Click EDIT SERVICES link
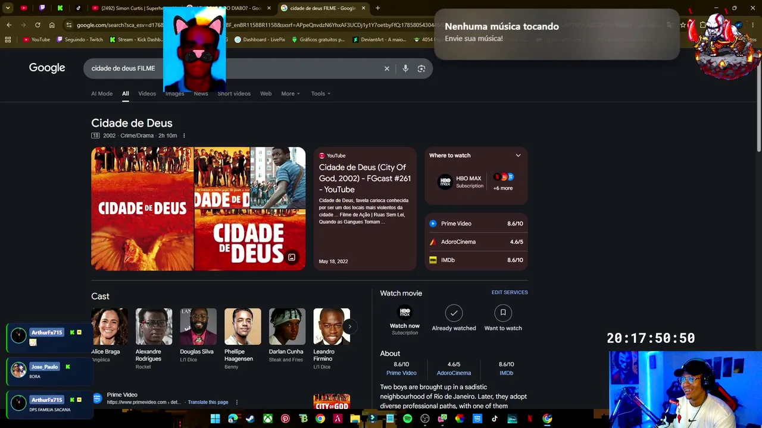 point(510,292)
